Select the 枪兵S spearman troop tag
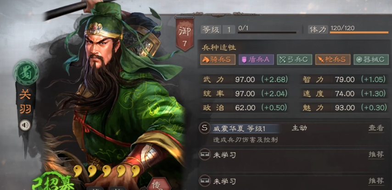The image size is (392, 190). point(333,60)
